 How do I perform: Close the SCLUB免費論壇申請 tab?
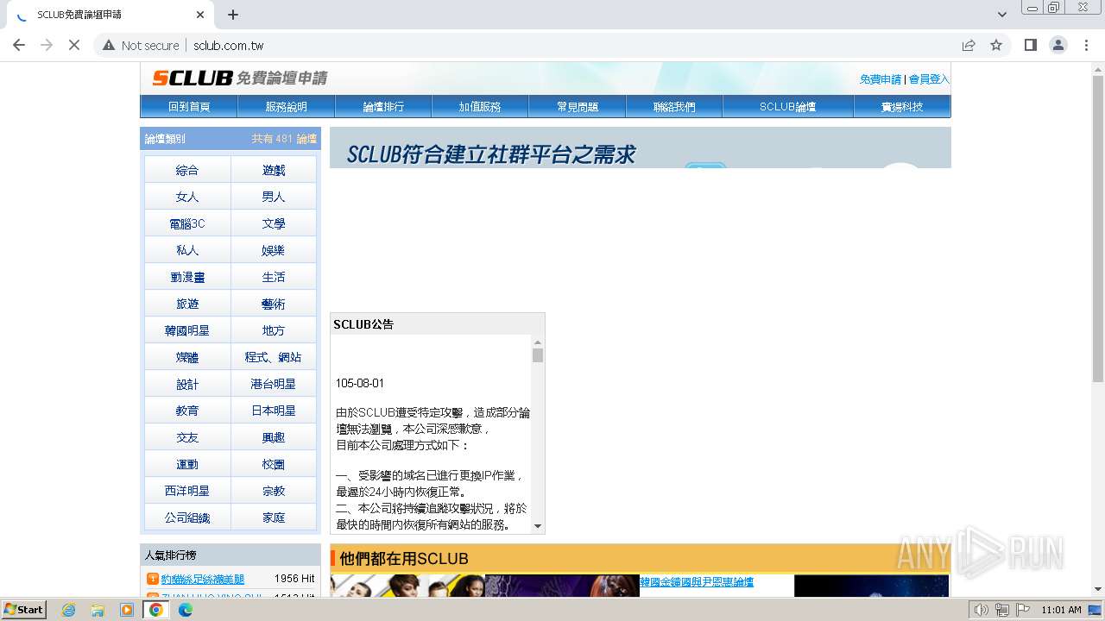click(x=200, y=15)
